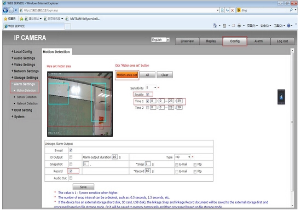This screenshot has width=301, height=211.
Task: Click the home icon in command bar
Action: coord(215,26)
